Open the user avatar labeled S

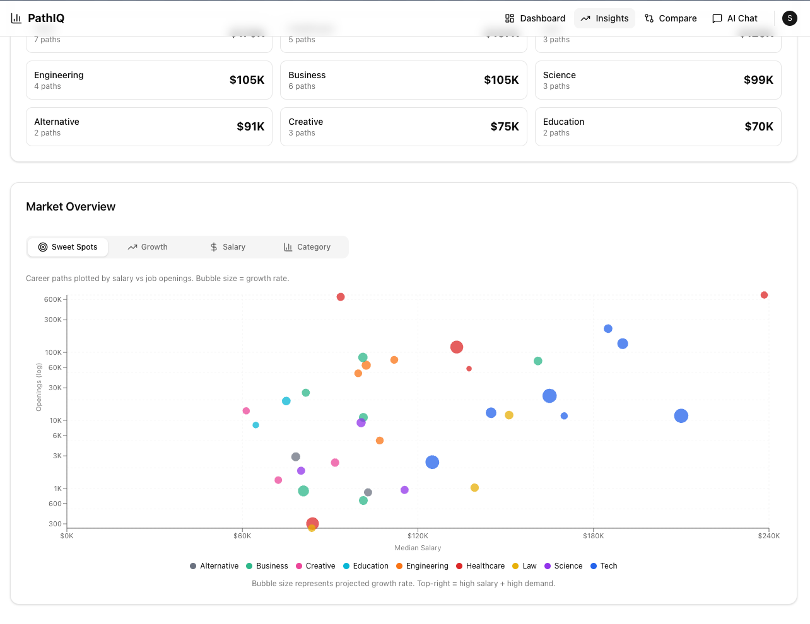[790, 18]
